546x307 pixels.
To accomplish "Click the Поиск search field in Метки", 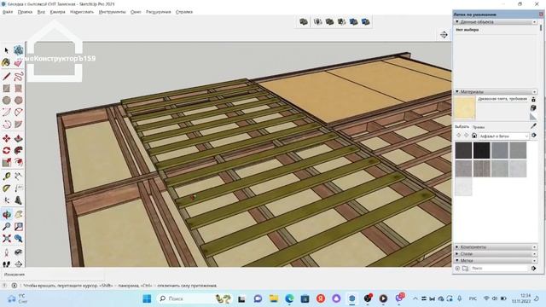I will [x=498, y=269].
